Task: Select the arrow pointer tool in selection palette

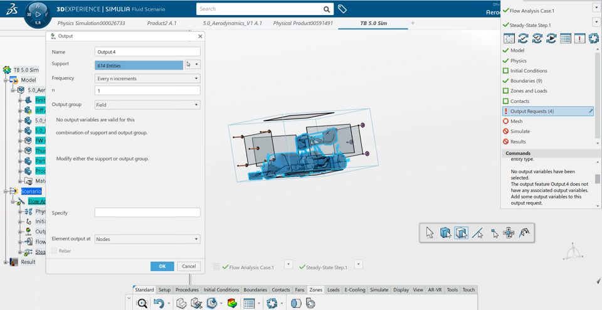Action: pyautogui.click(x=430, y=232)
